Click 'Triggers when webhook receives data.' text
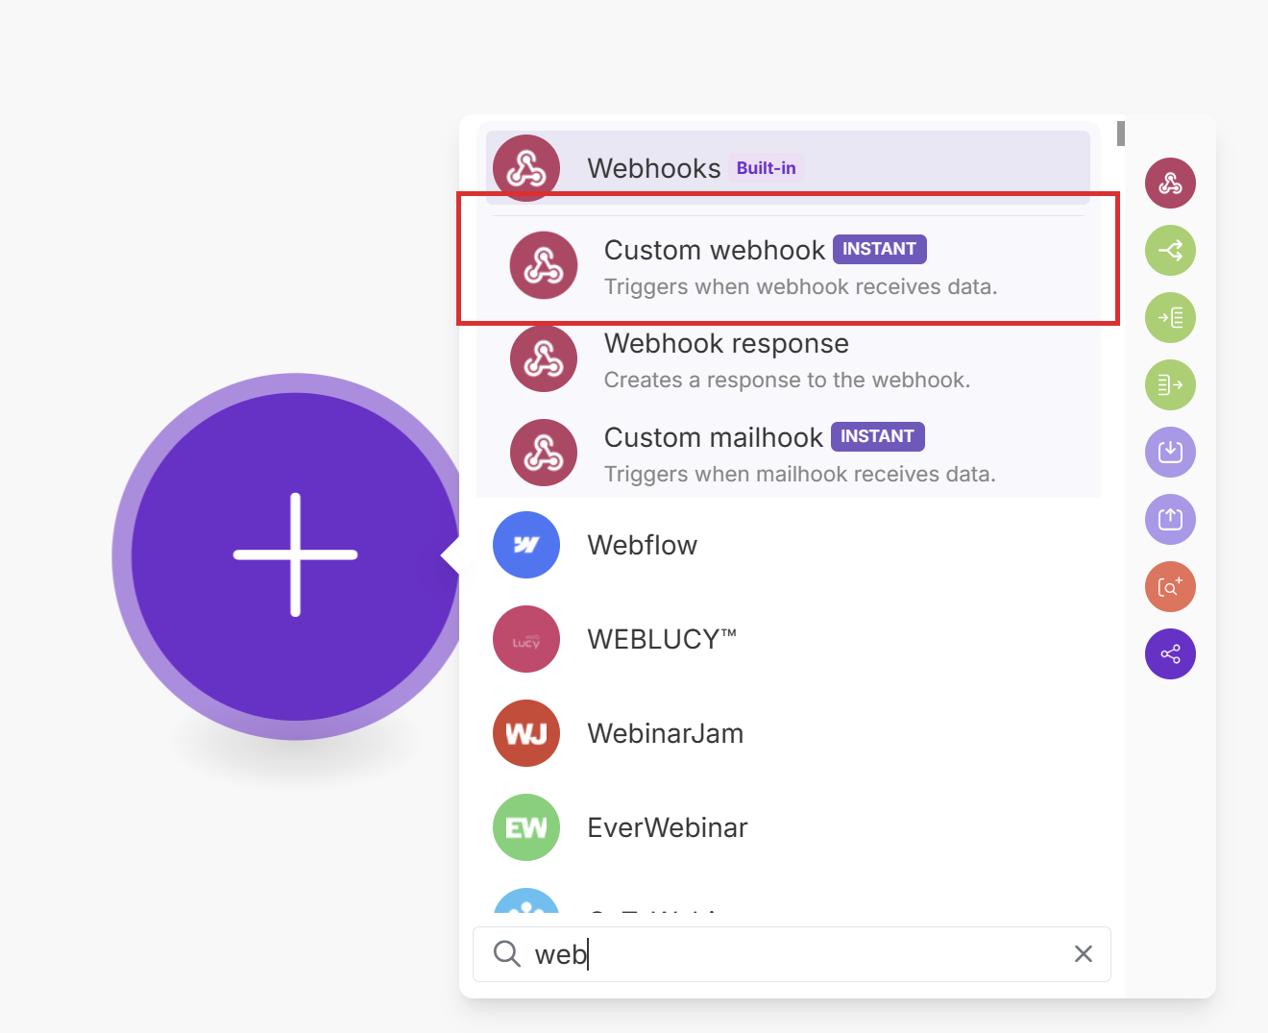The height and width of the screenshot is (1033, 1268). tap(800, 286)
